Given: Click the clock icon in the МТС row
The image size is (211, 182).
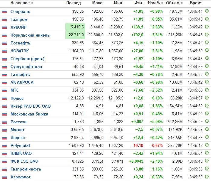Looking at the screenshot, I should coord(207,90).
